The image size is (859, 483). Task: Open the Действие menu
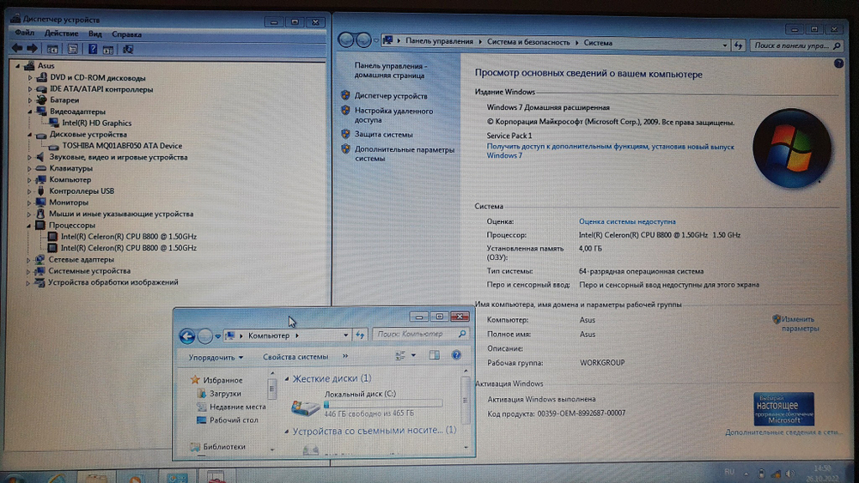(61, 33)
